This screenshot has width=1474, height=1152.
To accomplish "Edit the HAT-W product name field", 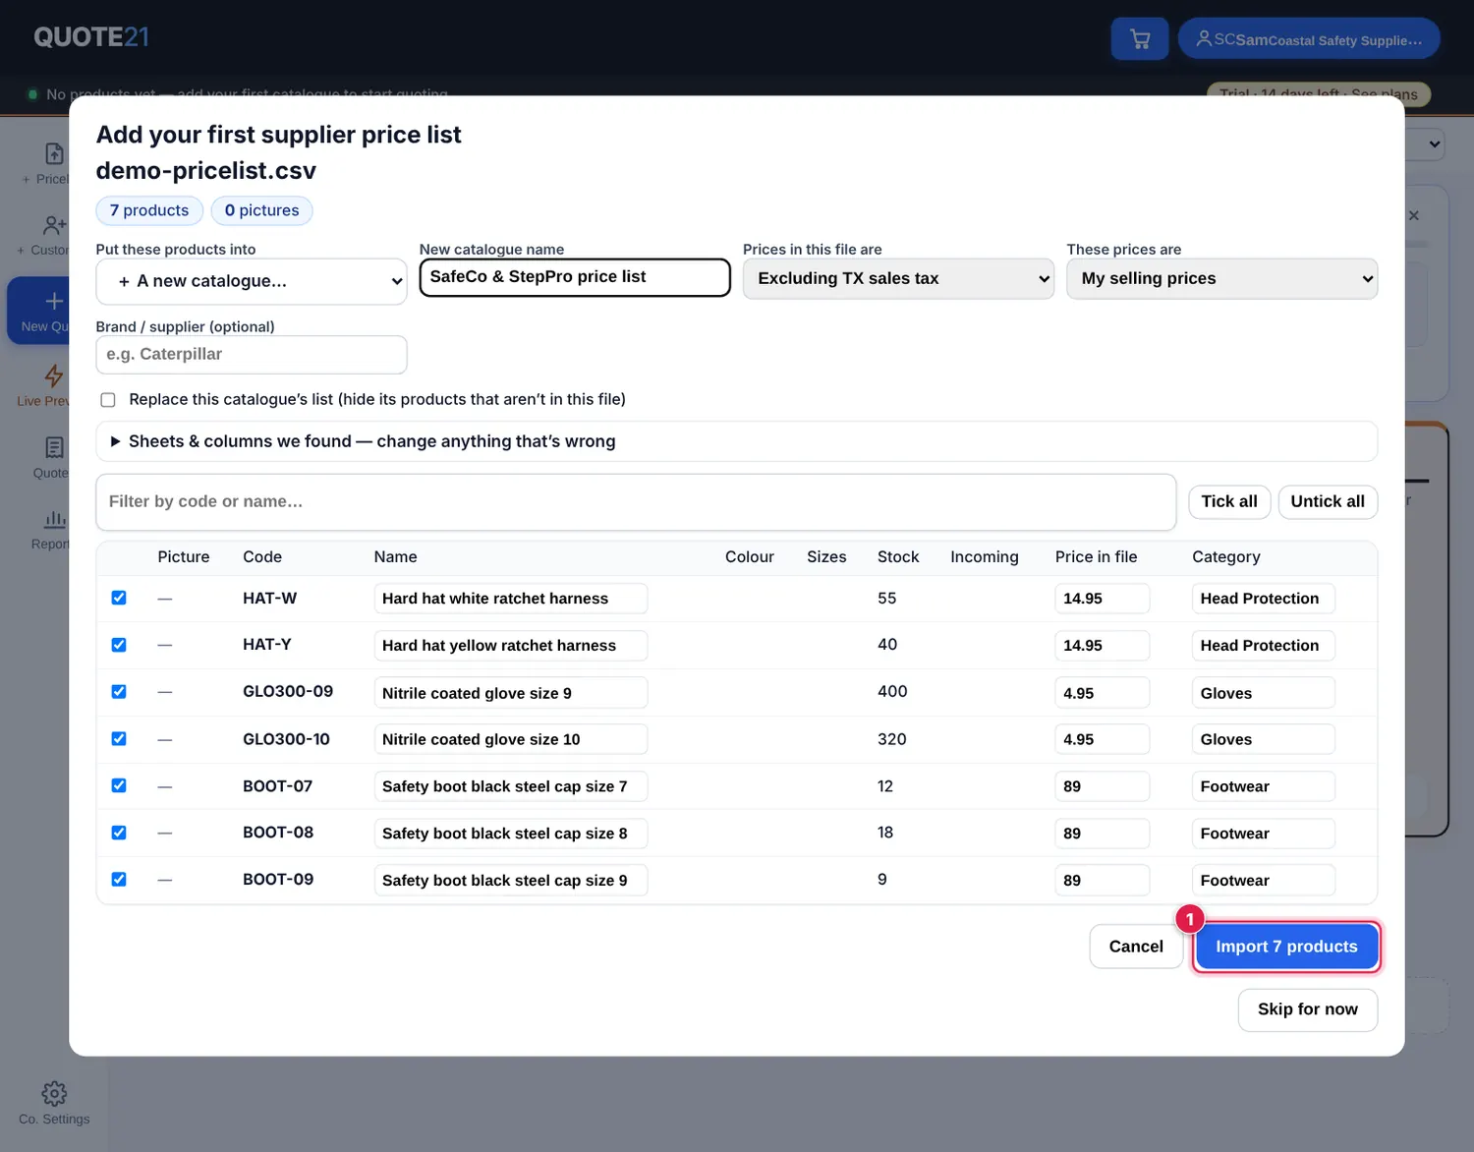I will [511, 599].
